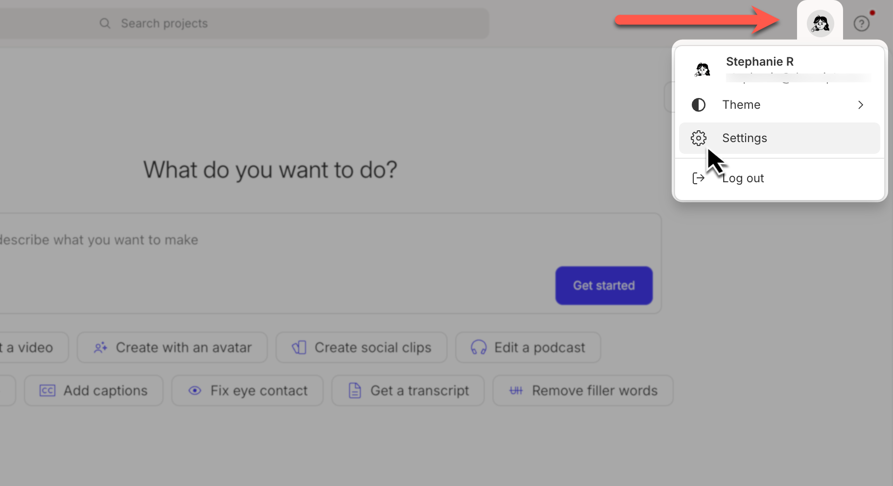
Task: Open the Theme submenu
Action: click(x=779, y=105)
